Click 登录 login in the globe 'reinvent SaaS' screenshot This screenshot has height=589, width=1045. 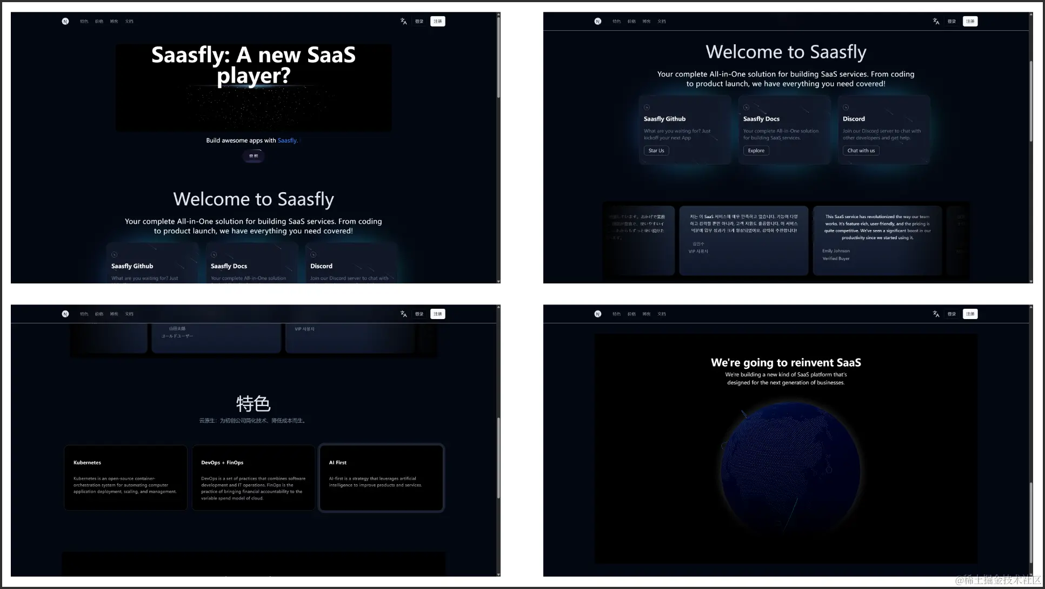tap(951, 314)
